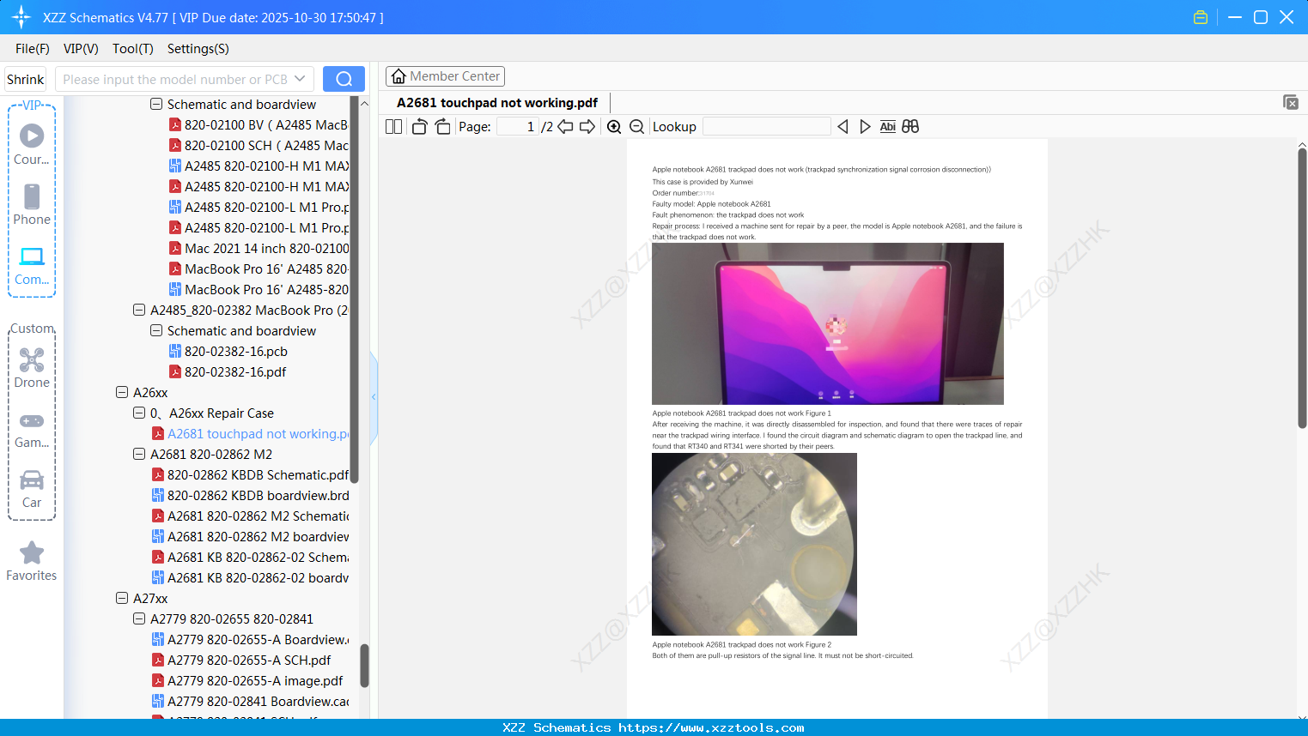Click the PDF viewer vertical scrollbar
Screen dimensions: 1308x736
point(1302,287)
